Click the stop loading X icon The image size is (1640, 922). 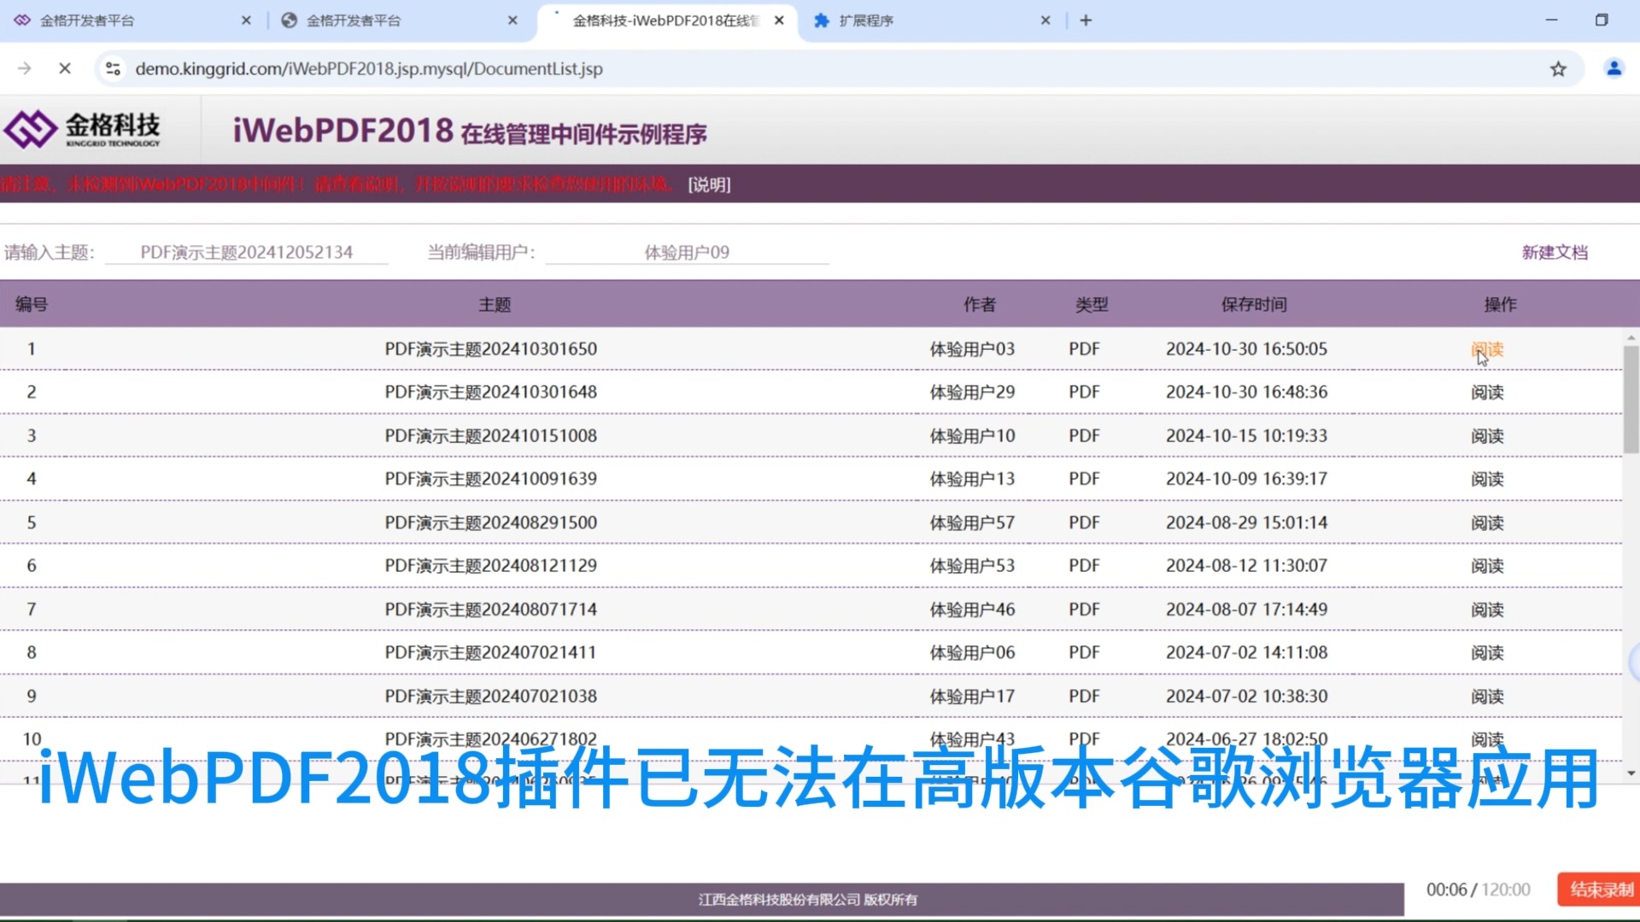click(x=65, y=68)
